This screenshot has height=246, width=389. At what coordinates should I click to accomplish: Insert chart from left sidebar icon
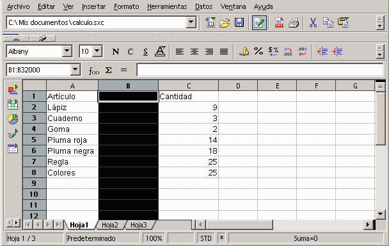[13, 119]
